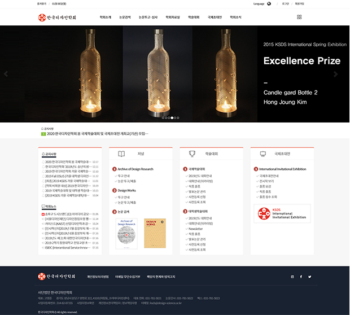The height and width of the screenshot is (315, 350).
Task: Open 개인정보처리방침 link in footer
Action: 98,277
